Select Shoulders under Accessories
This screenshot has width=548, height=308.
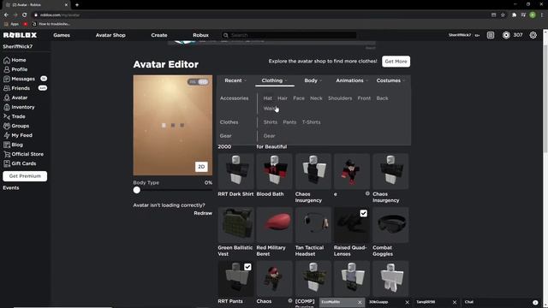(340, 98)
